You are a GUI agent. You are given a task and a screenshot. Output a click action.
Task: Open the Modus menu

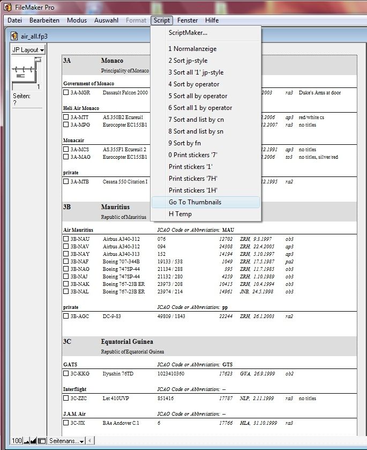77,20
